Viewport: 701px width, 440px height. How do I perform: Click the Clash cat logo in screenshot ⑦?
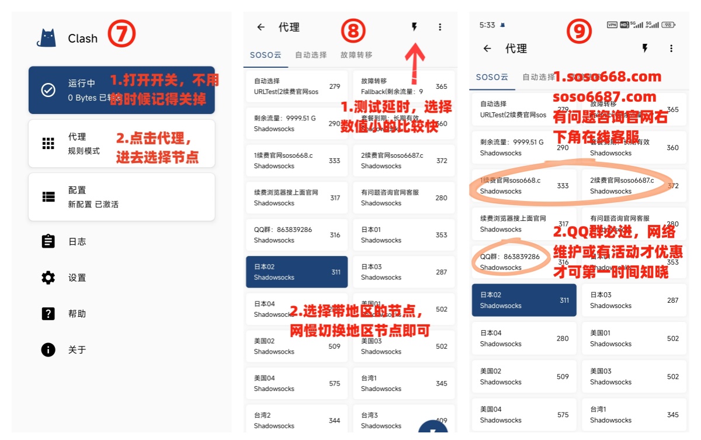(x=47, y=38)
